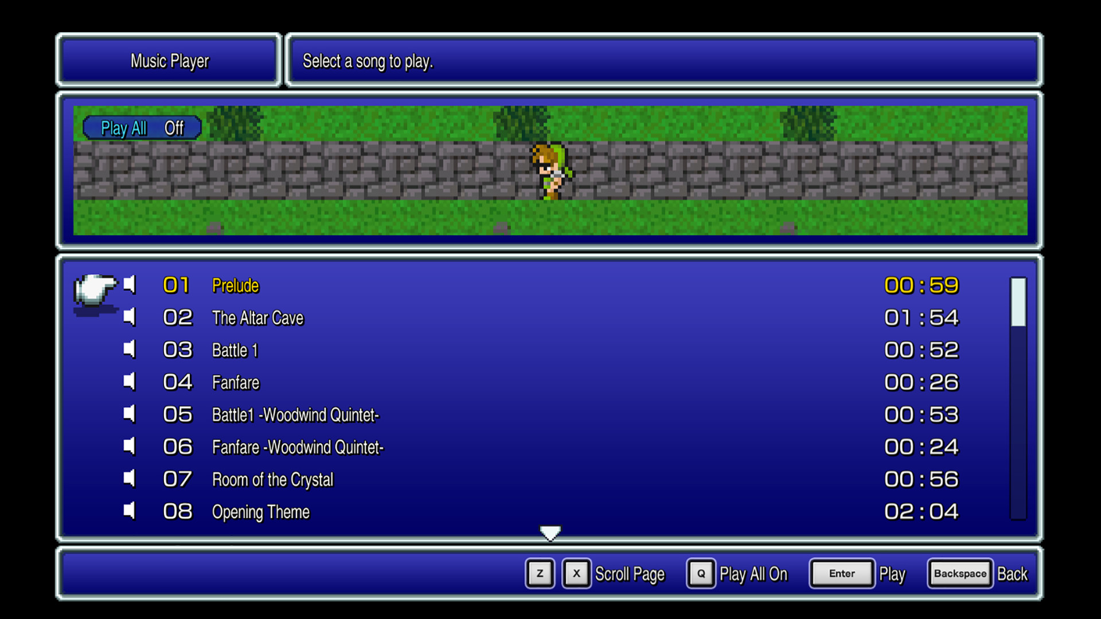1101x619 pixels.
Task: Click the track number 01
Action: [176, 285]
